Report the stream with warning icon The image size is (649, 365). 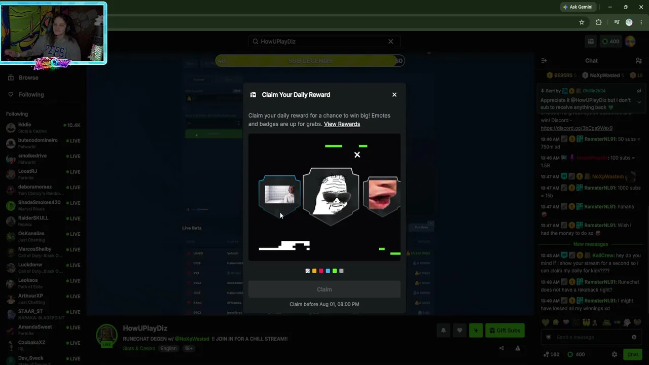click(518, 348)
